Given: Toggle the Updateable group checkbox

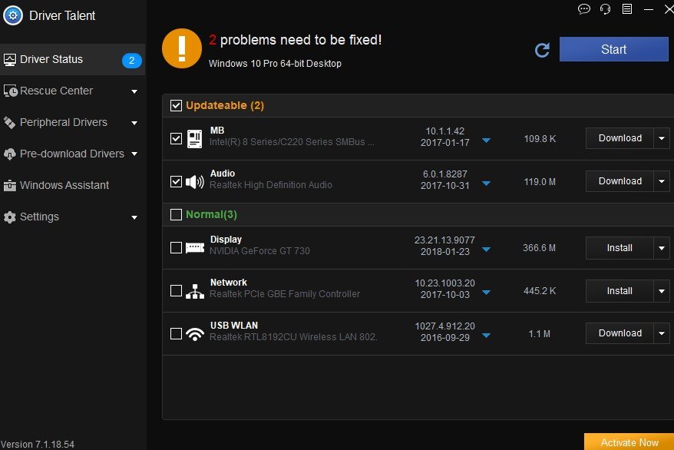Looking at the screenshot, I should pos(176,105).
